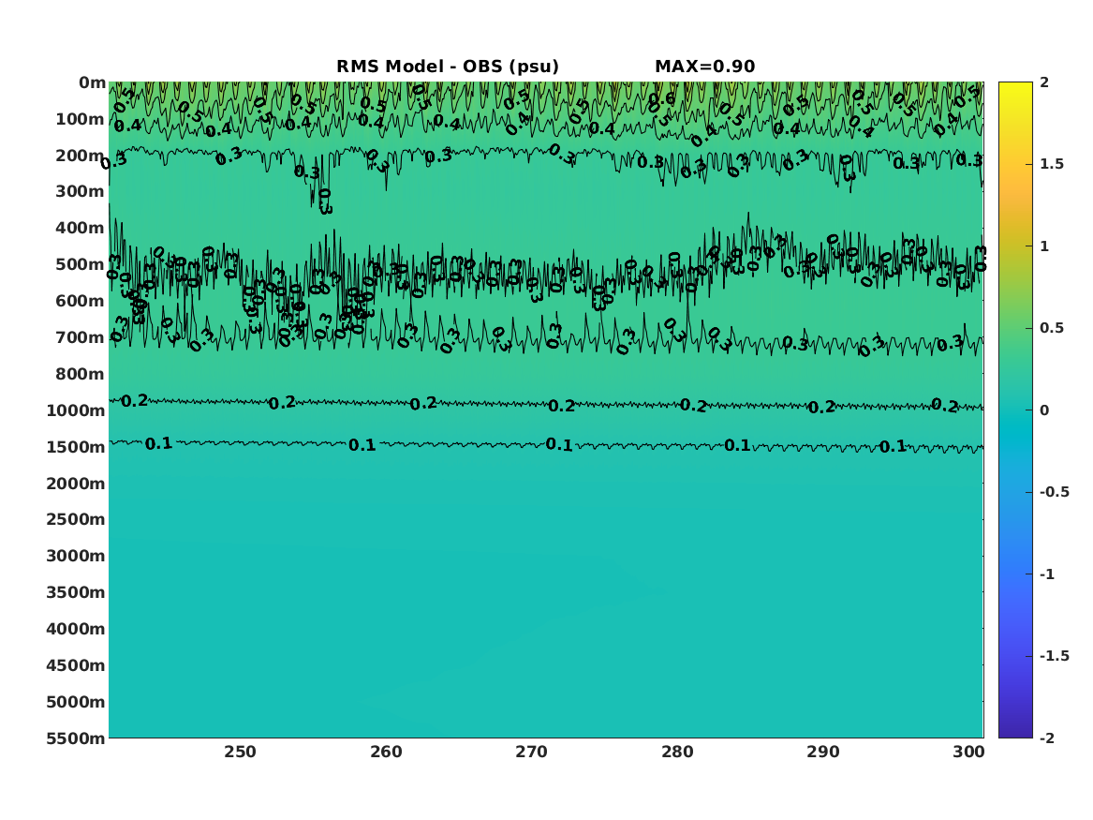
Task: Select the '5500m' depth axis label
Action: point(76,738)
